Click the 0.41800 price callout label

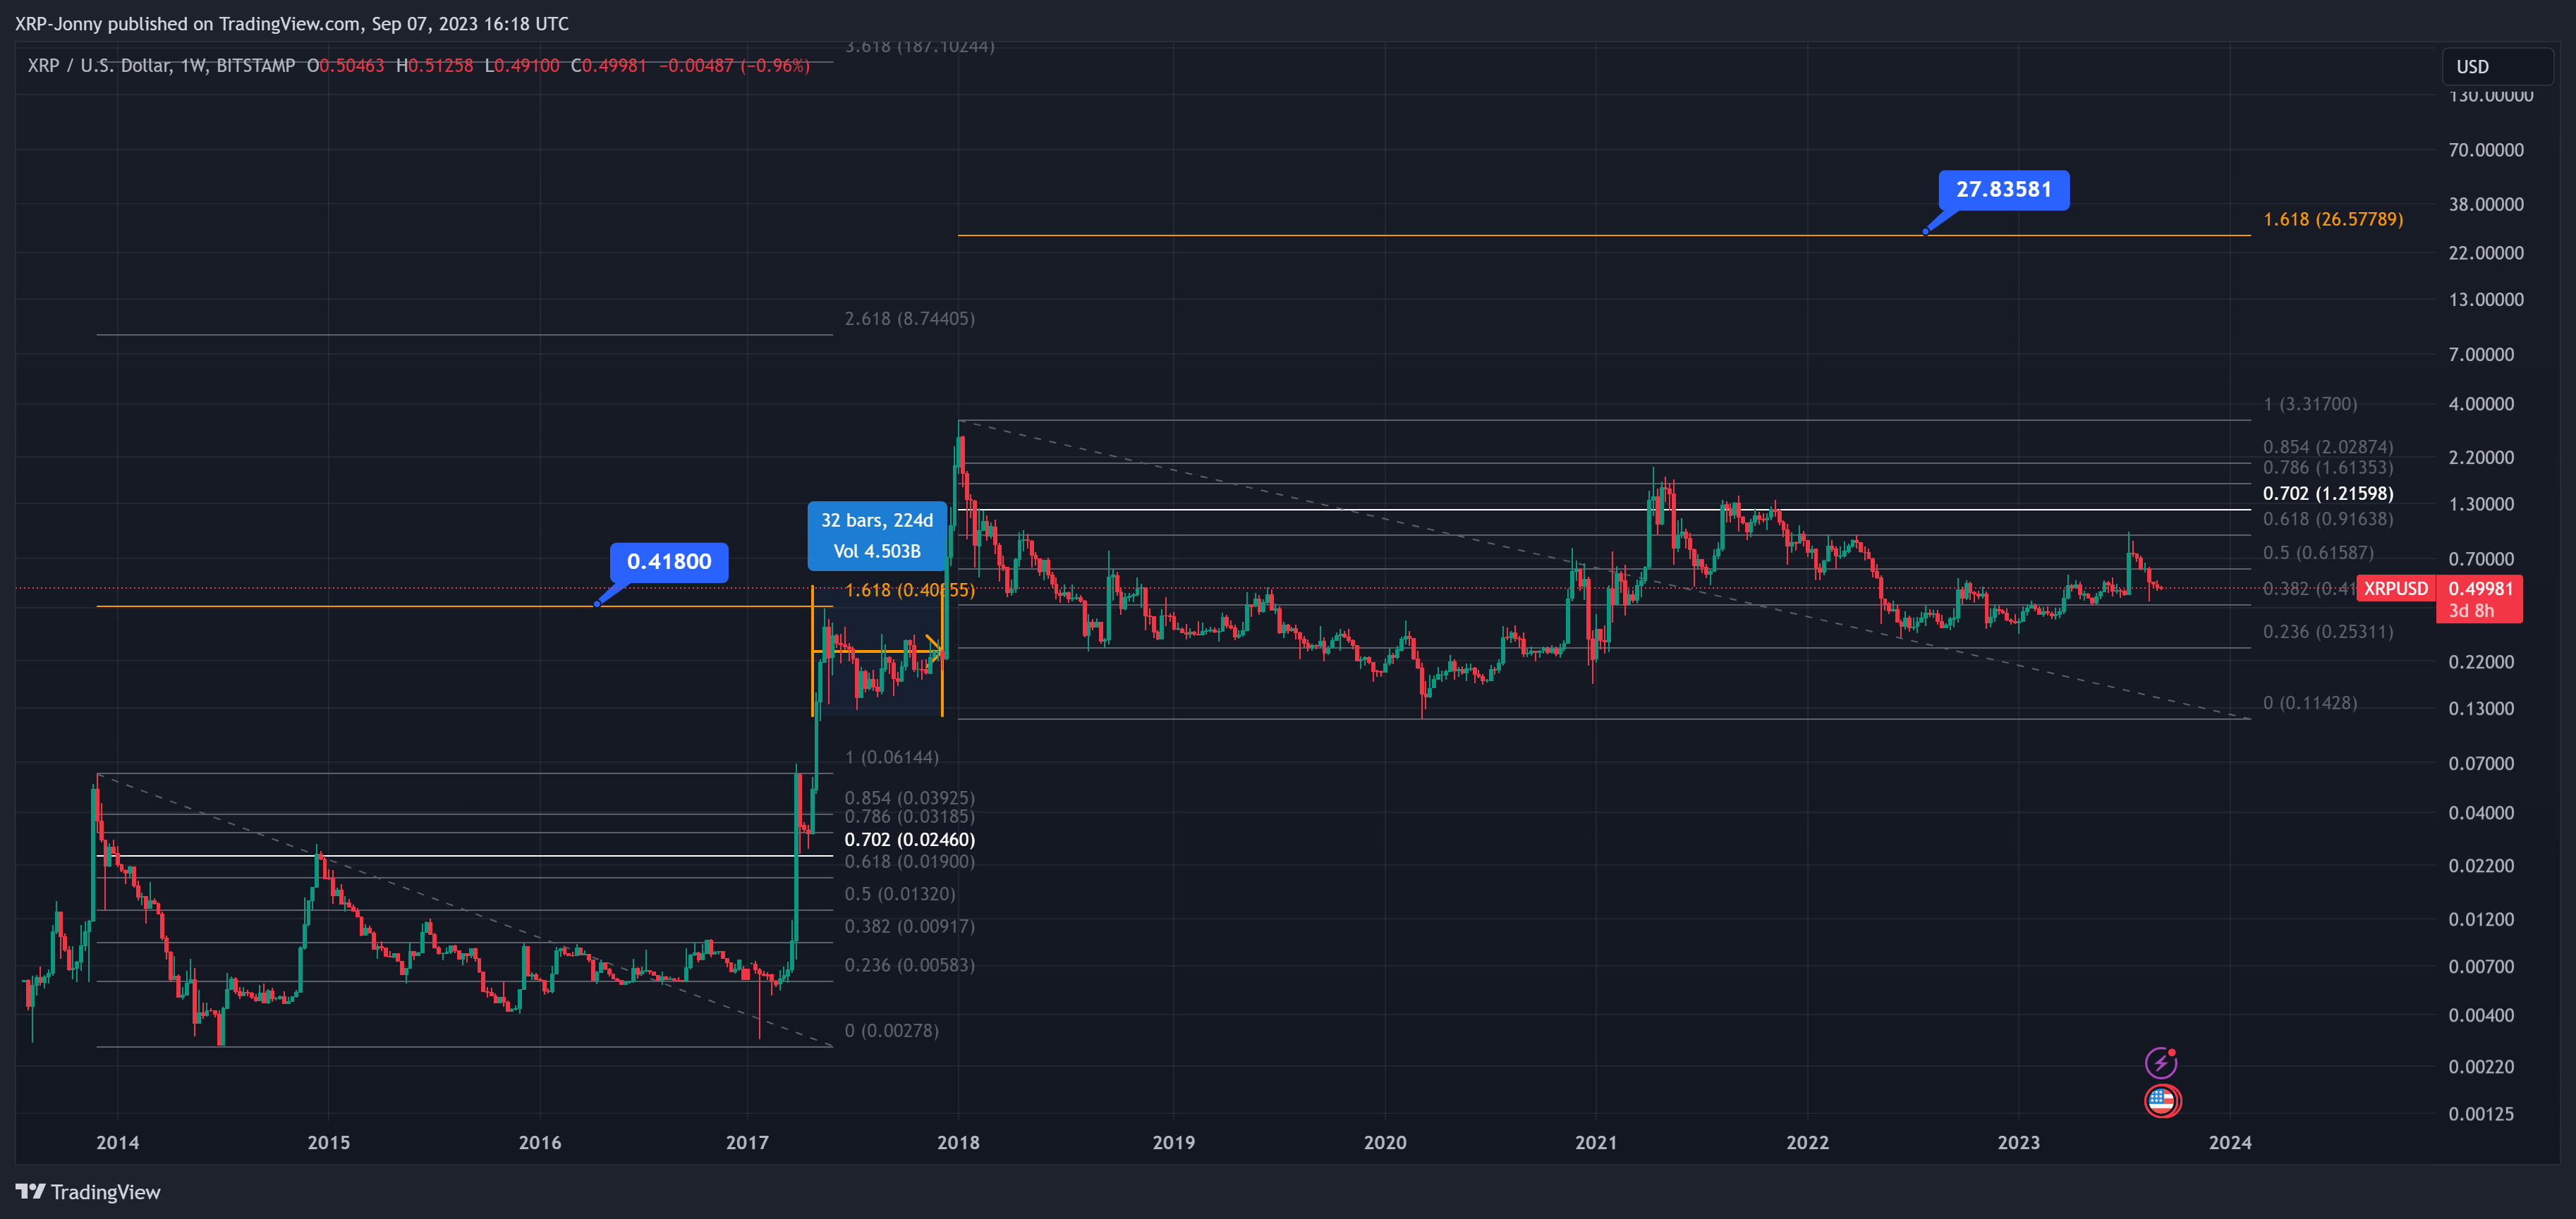coord(669,561)
